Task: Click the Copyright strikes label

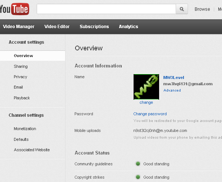Action: coord(90,177)
